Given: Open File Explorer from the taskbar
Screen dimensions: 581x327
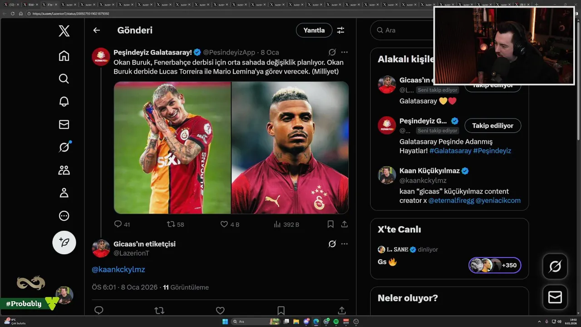Looking at the screenshot, I should point(296,322).
